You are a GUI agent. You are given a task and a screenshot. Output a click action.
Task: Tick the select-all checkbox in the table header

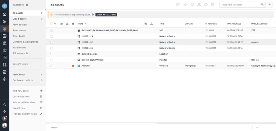(x=52, y=24)
